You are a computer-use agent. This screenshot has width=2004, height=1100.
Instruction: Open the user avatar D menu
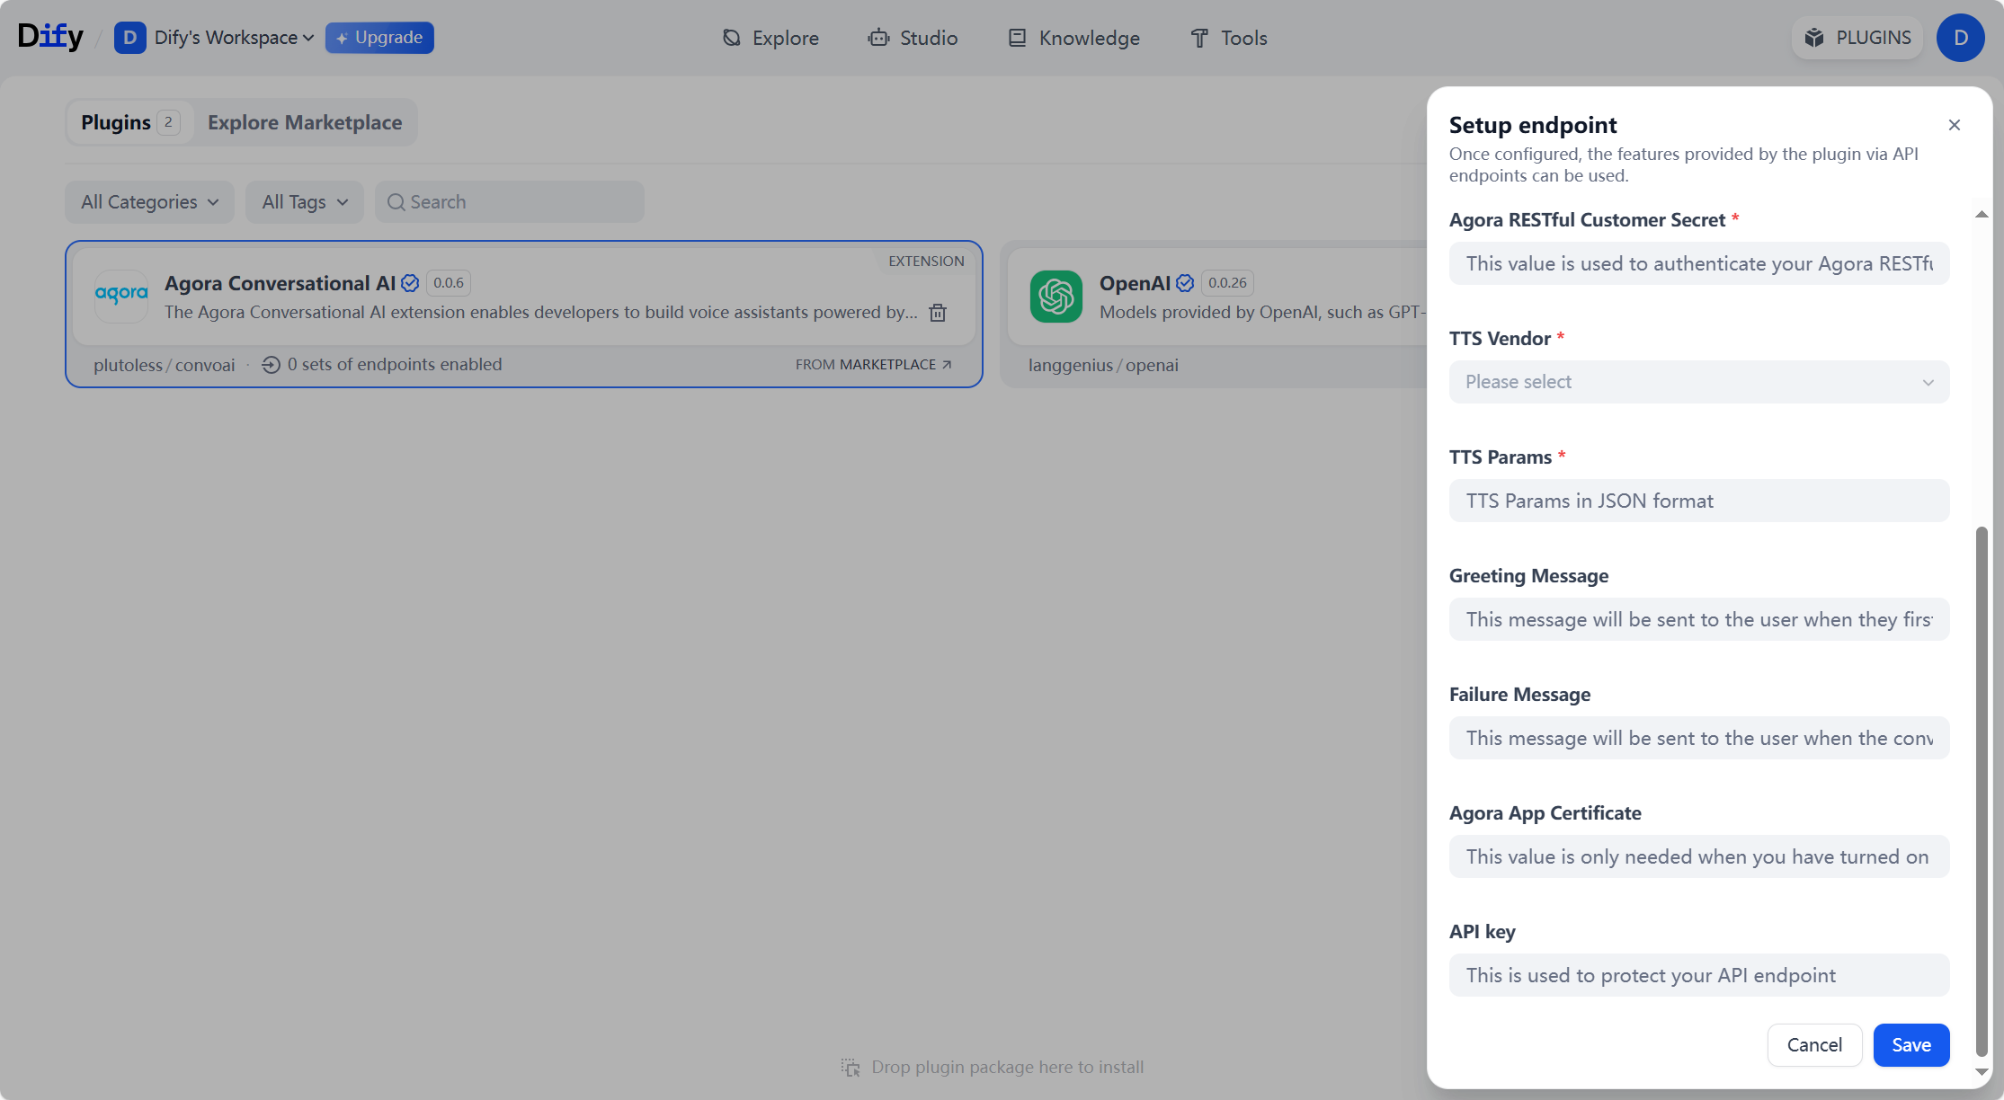[1960, 38]
